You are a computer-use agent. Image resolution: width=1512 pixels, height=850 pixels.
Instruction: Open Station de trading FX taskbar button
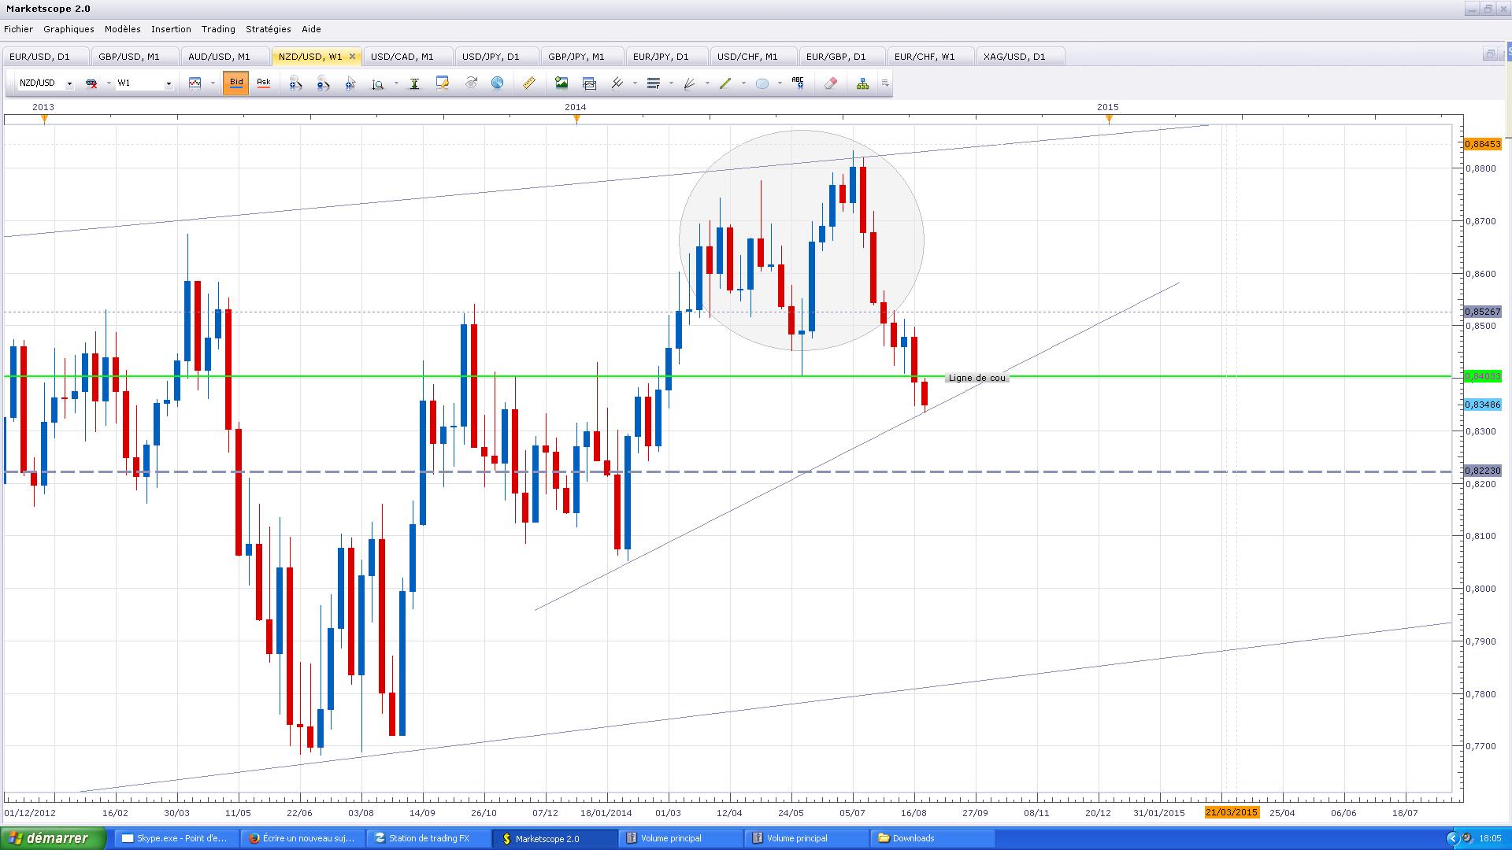429,838
